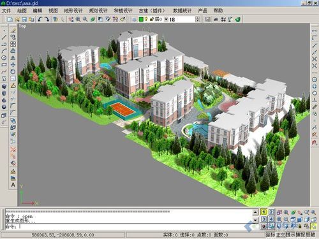The width and height of the screenshot is (319, 239).
Task: Toggle the layer lock padlock icon
Action: click(152, 19)
